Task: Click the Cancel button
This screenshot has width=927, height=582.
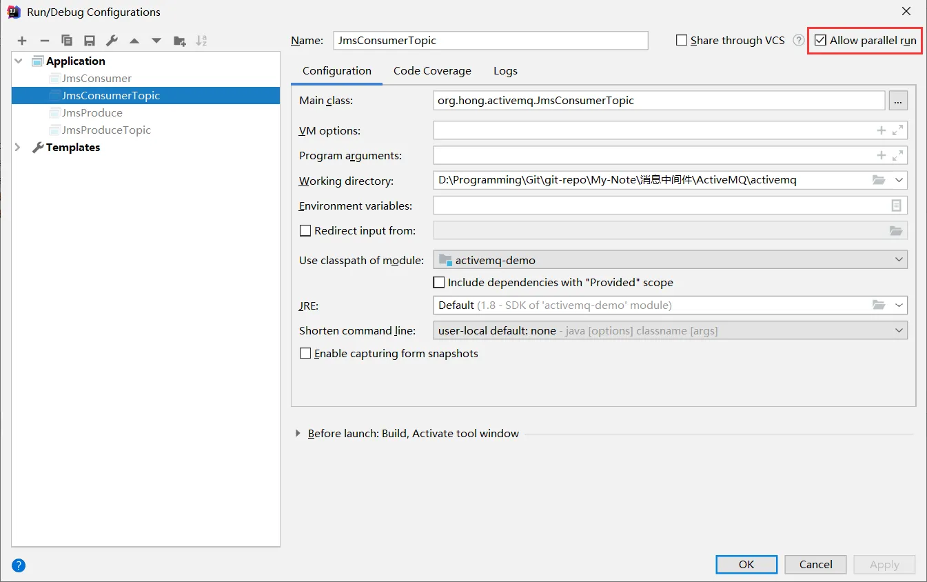Action: tap(815, 564)
